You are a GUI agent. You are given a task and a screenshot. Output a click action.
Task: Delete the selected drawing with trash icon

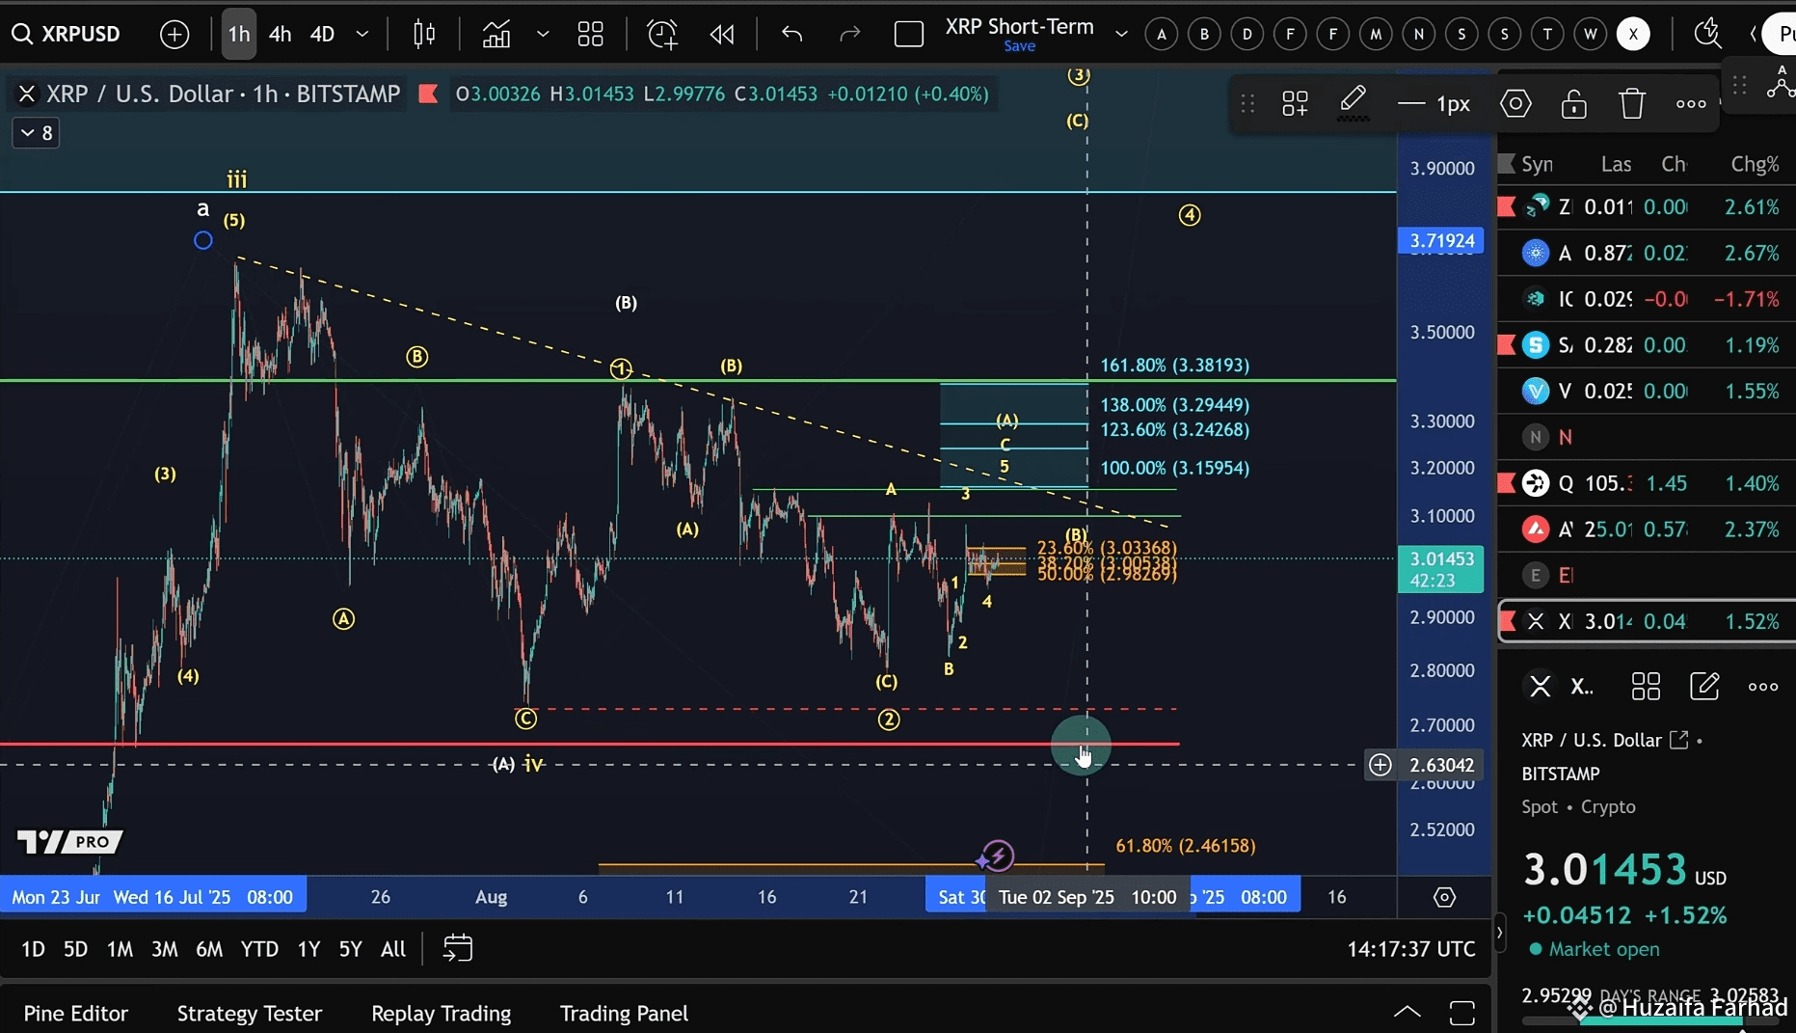coord(1632,103)
